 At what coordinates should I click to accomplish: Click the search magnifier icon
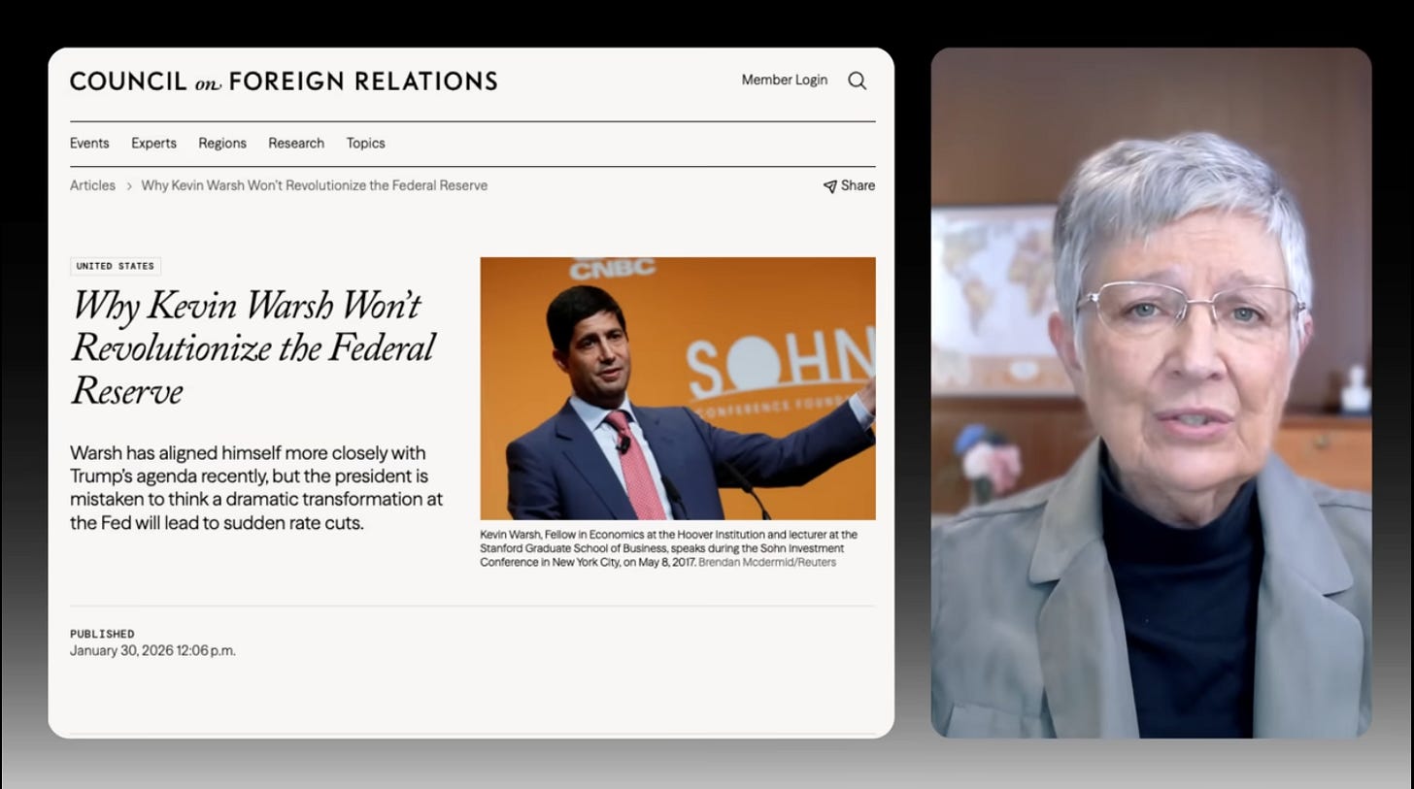coord(857,81)
